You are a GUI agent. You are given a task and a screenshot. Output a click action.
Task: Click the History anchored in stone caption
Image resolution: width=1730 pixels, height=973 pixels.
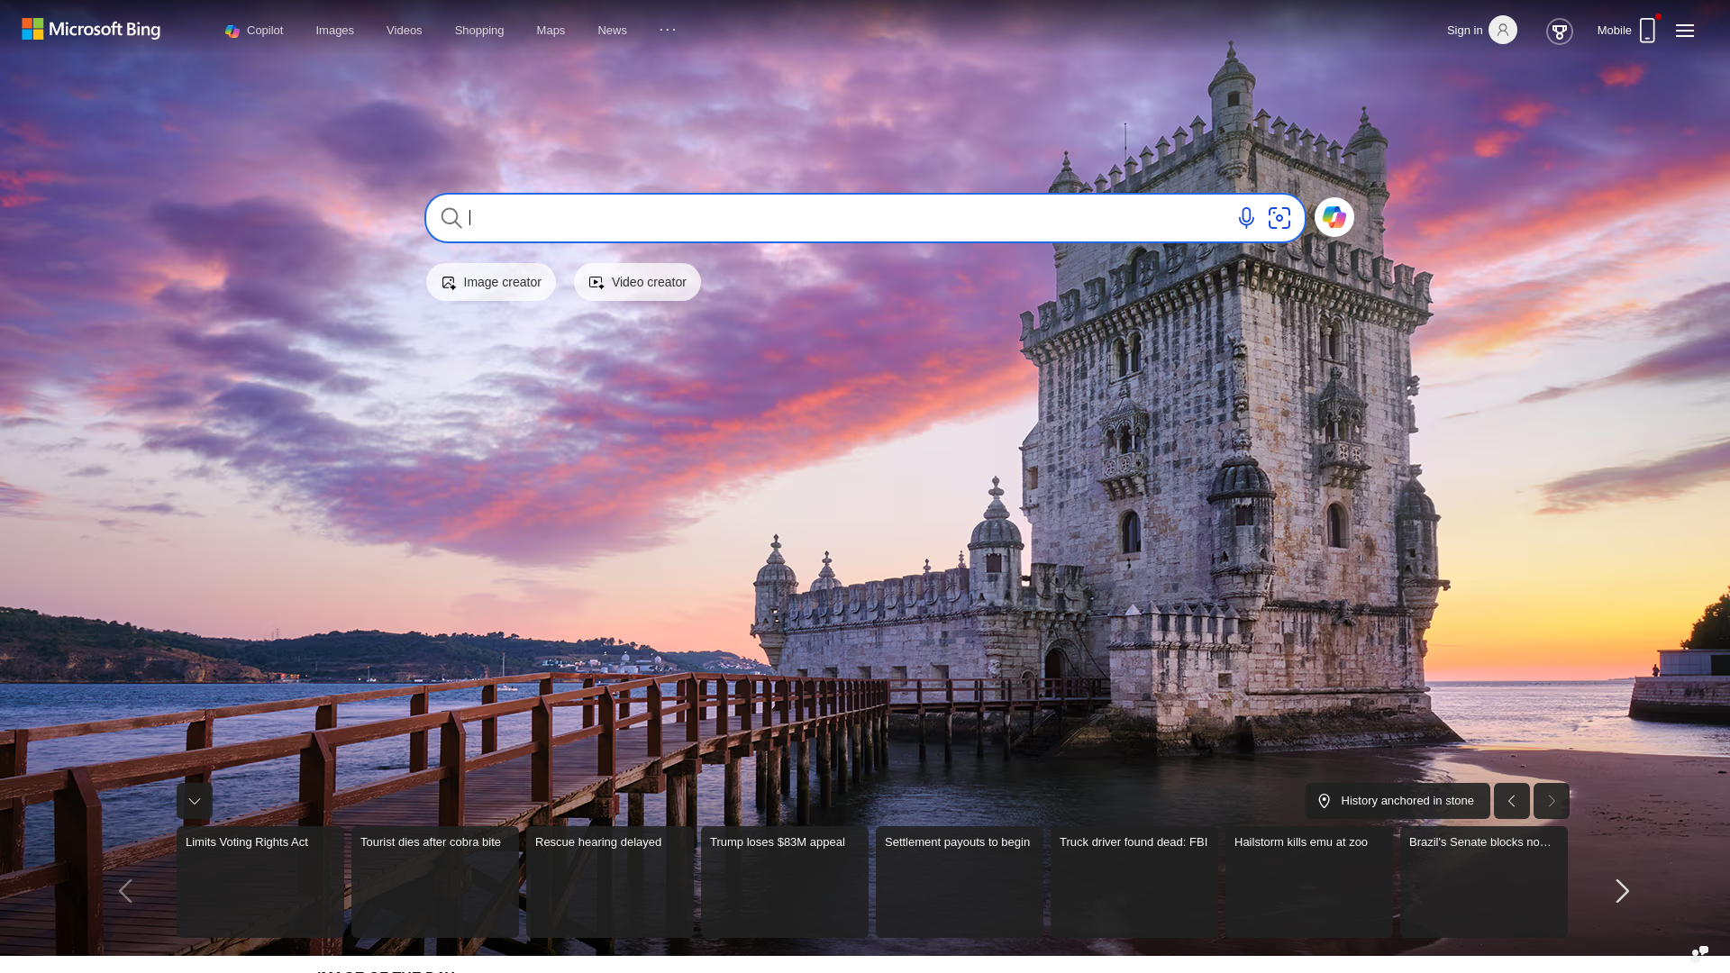(1398, 801)
